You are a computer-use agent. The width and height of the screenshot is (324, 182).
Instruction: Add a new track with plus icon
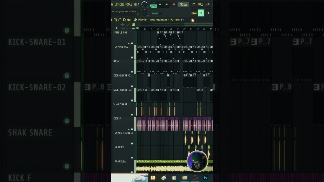[116, 28]
